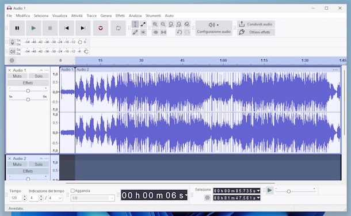This screenshot has height=216, width=351.
Task: Click the microphone record meter icon
Action: click(12, 42)
